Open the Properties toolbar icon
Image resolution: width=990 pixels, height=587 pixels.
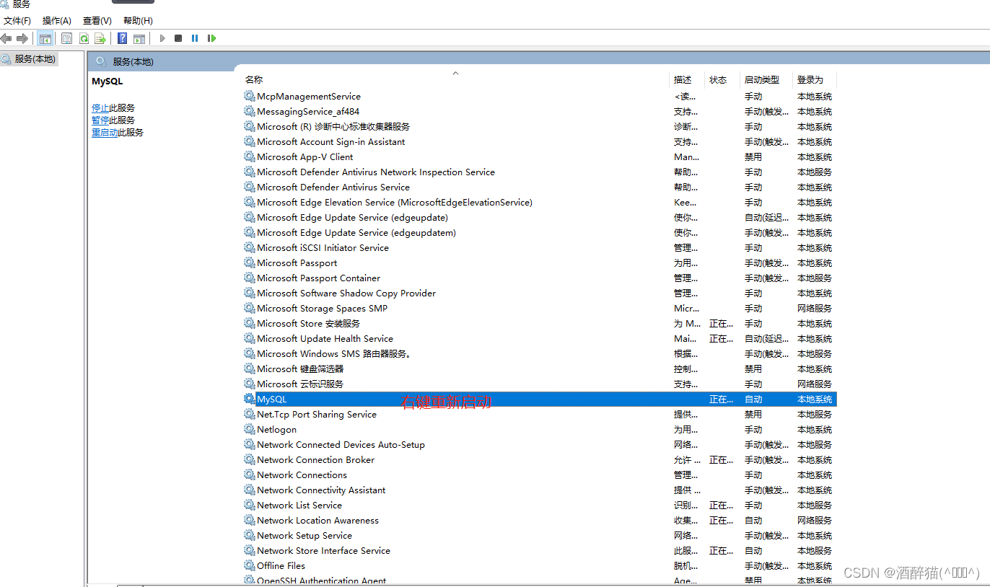tap(67, 38)
